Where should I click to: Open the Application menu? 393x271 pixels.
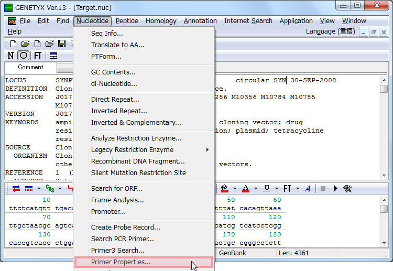tap(296, 21)
